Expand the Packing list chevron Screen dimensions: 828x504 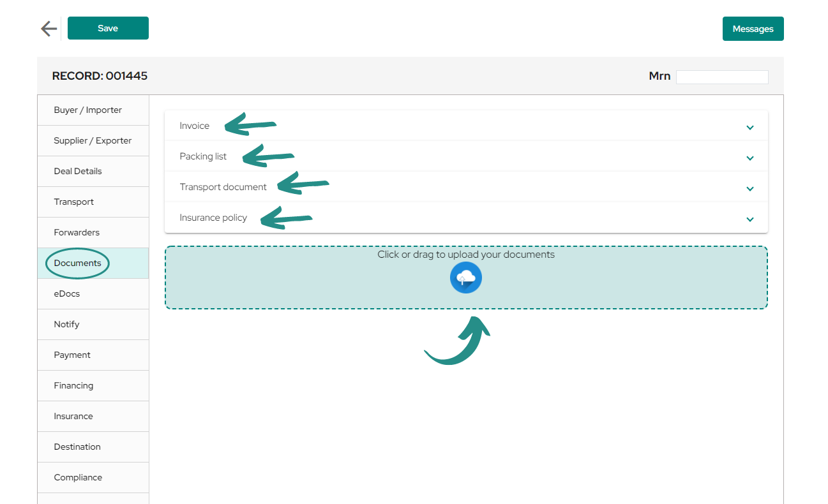pos(750,158)
